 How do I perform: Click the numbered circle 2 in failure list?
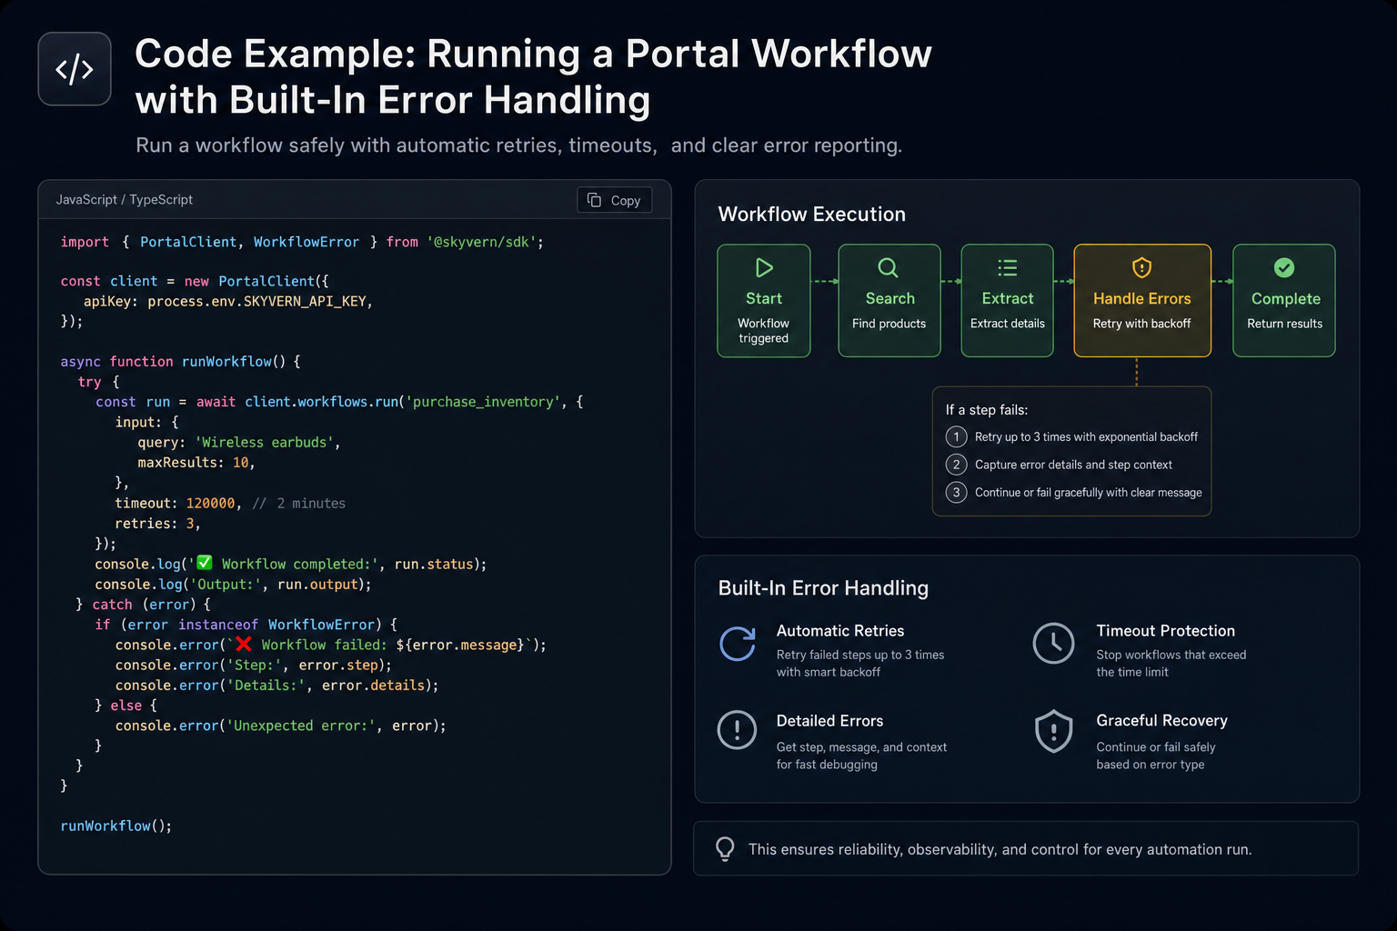point(956,465)
